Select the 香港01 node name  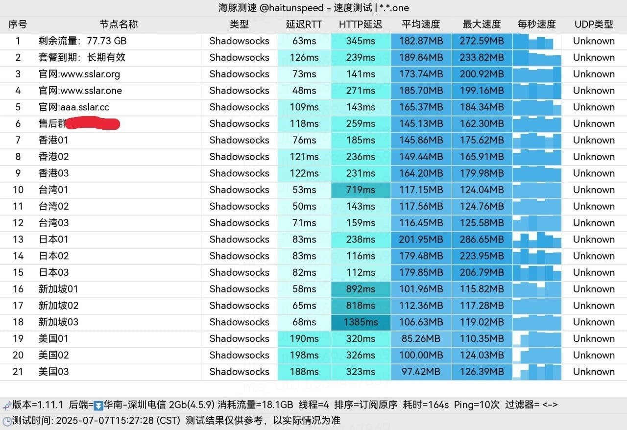(x=54, y=141)
